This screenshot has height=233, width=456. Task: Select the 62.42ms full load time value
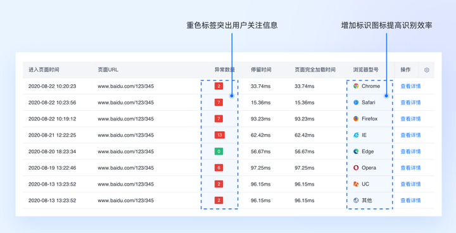pyautogui.click(x=305, y=135)
